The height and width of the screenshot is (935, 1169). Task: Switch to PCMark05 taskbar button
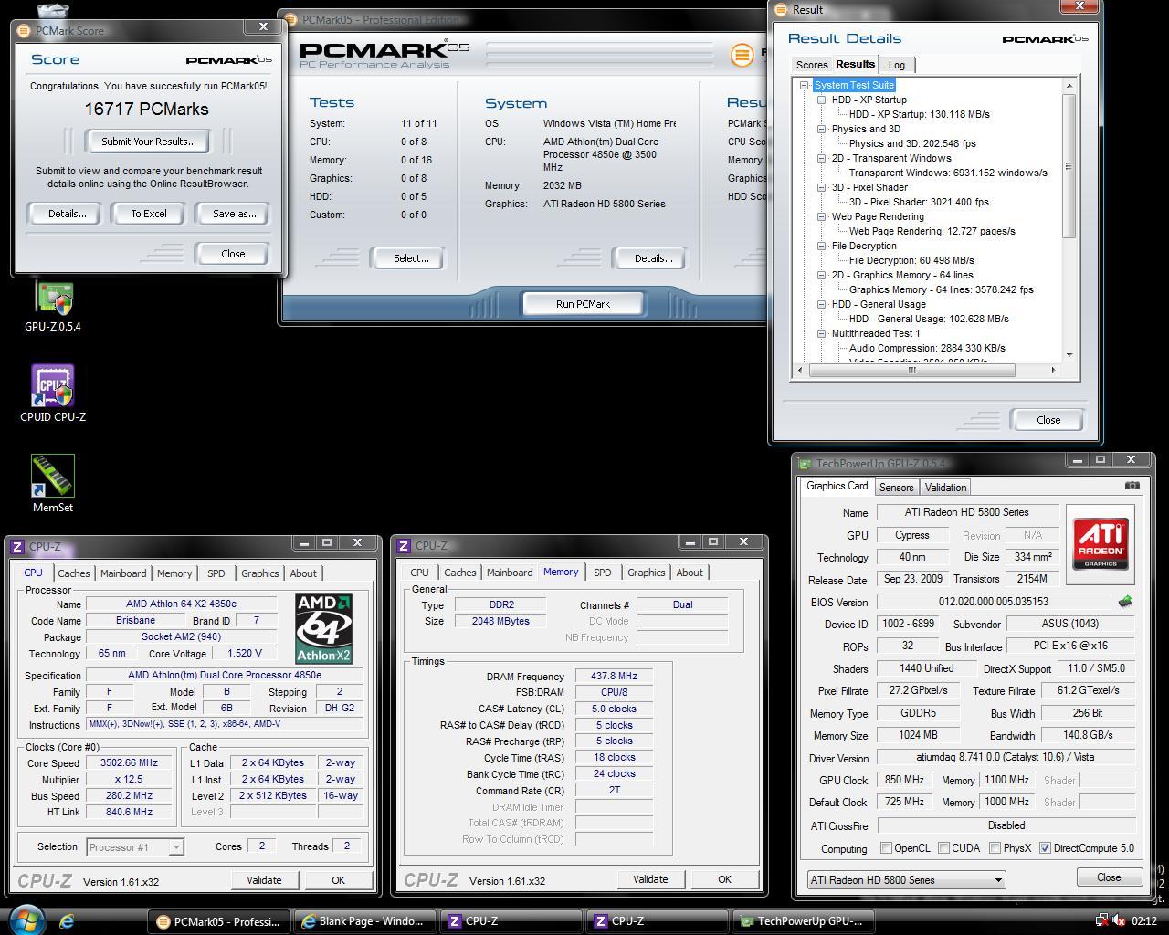[x=219, y=921]
